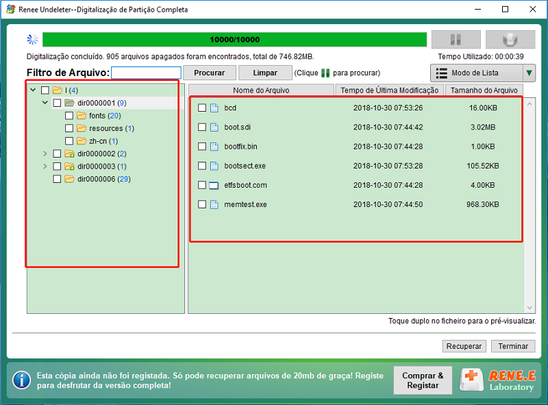Expand the dir0000002 tree node

(45, 154)
